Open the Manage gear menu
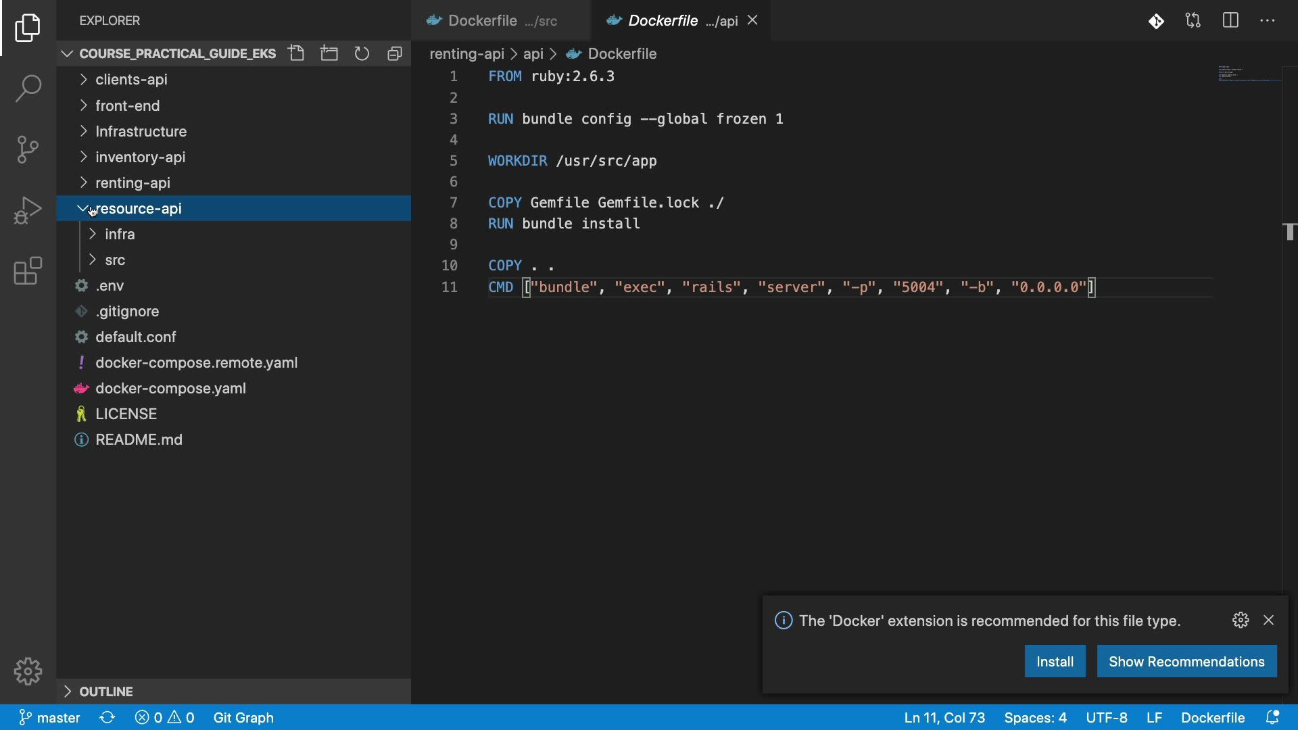 [x=28, y=671]
